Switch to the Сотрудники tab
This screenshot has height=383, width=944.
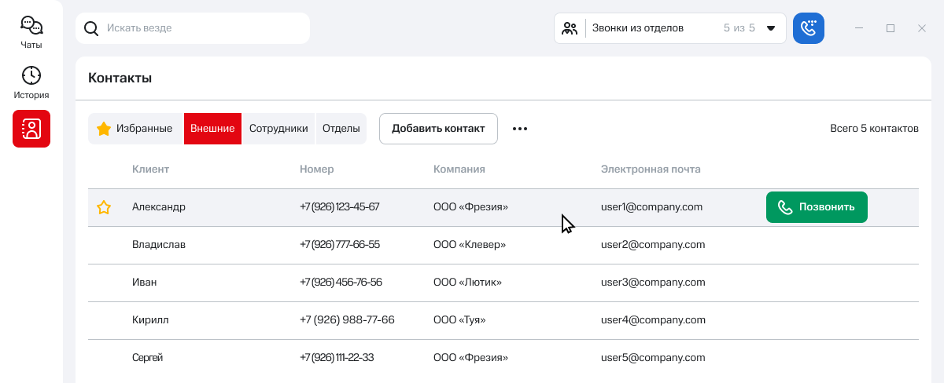tap(278, 129)
